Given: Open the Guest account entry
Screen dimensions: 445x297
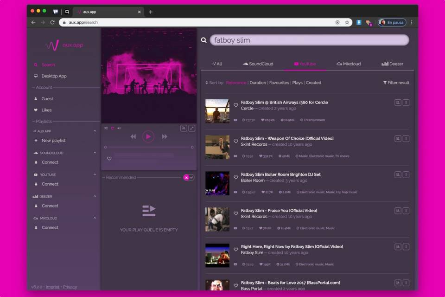Looking at the screenshot, I should tap(44, 99).
